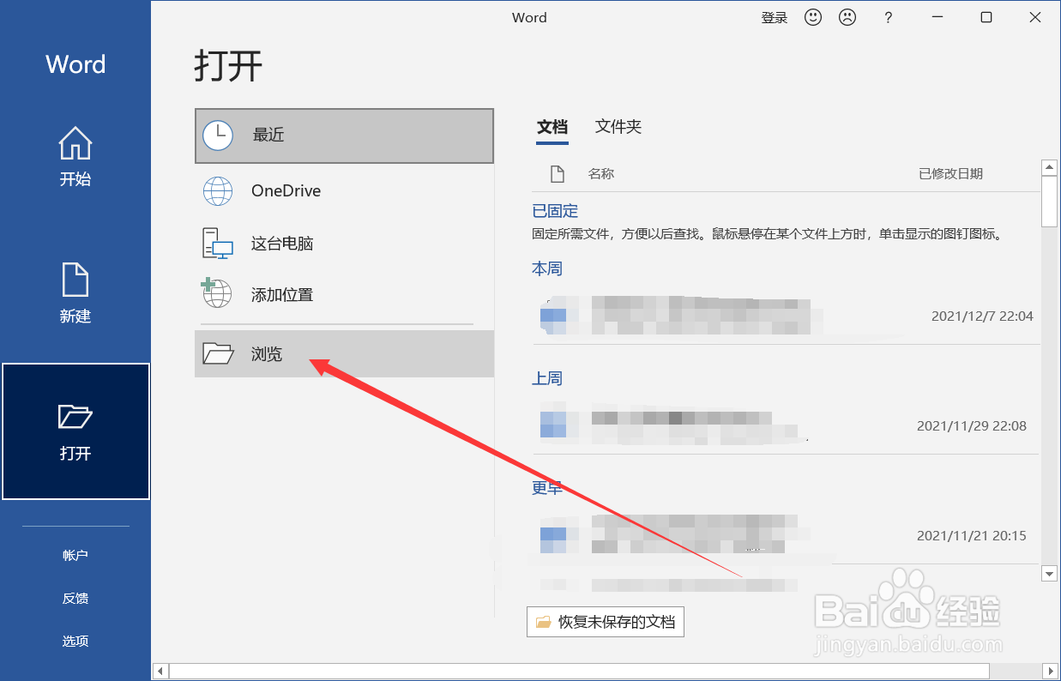The image size is (1061, 681).
Task: Click the Home (开始) house icon in sidebar
Action: [75, 144]
